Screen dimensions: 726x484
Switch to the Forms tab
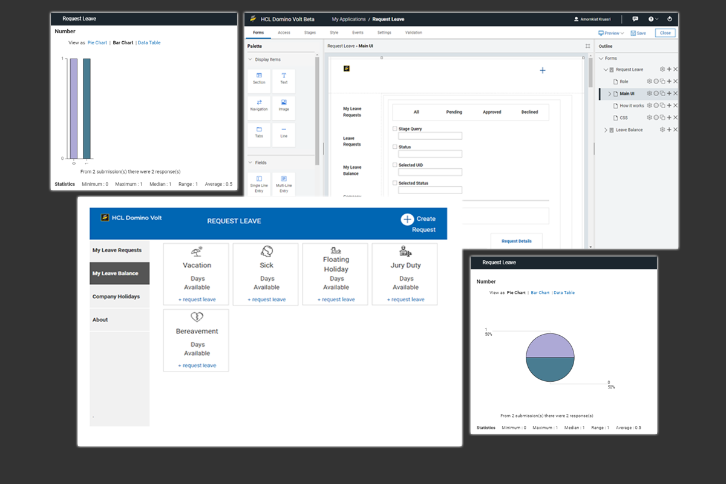pyautogui.click(x=258, y=33)
